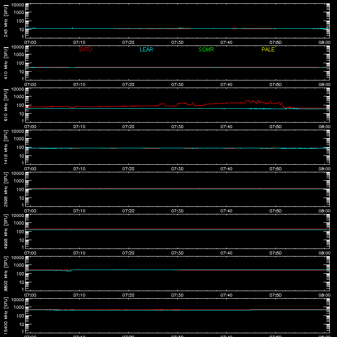Click the 07:30 time label under 245 MHz plot

pos(177,43)
